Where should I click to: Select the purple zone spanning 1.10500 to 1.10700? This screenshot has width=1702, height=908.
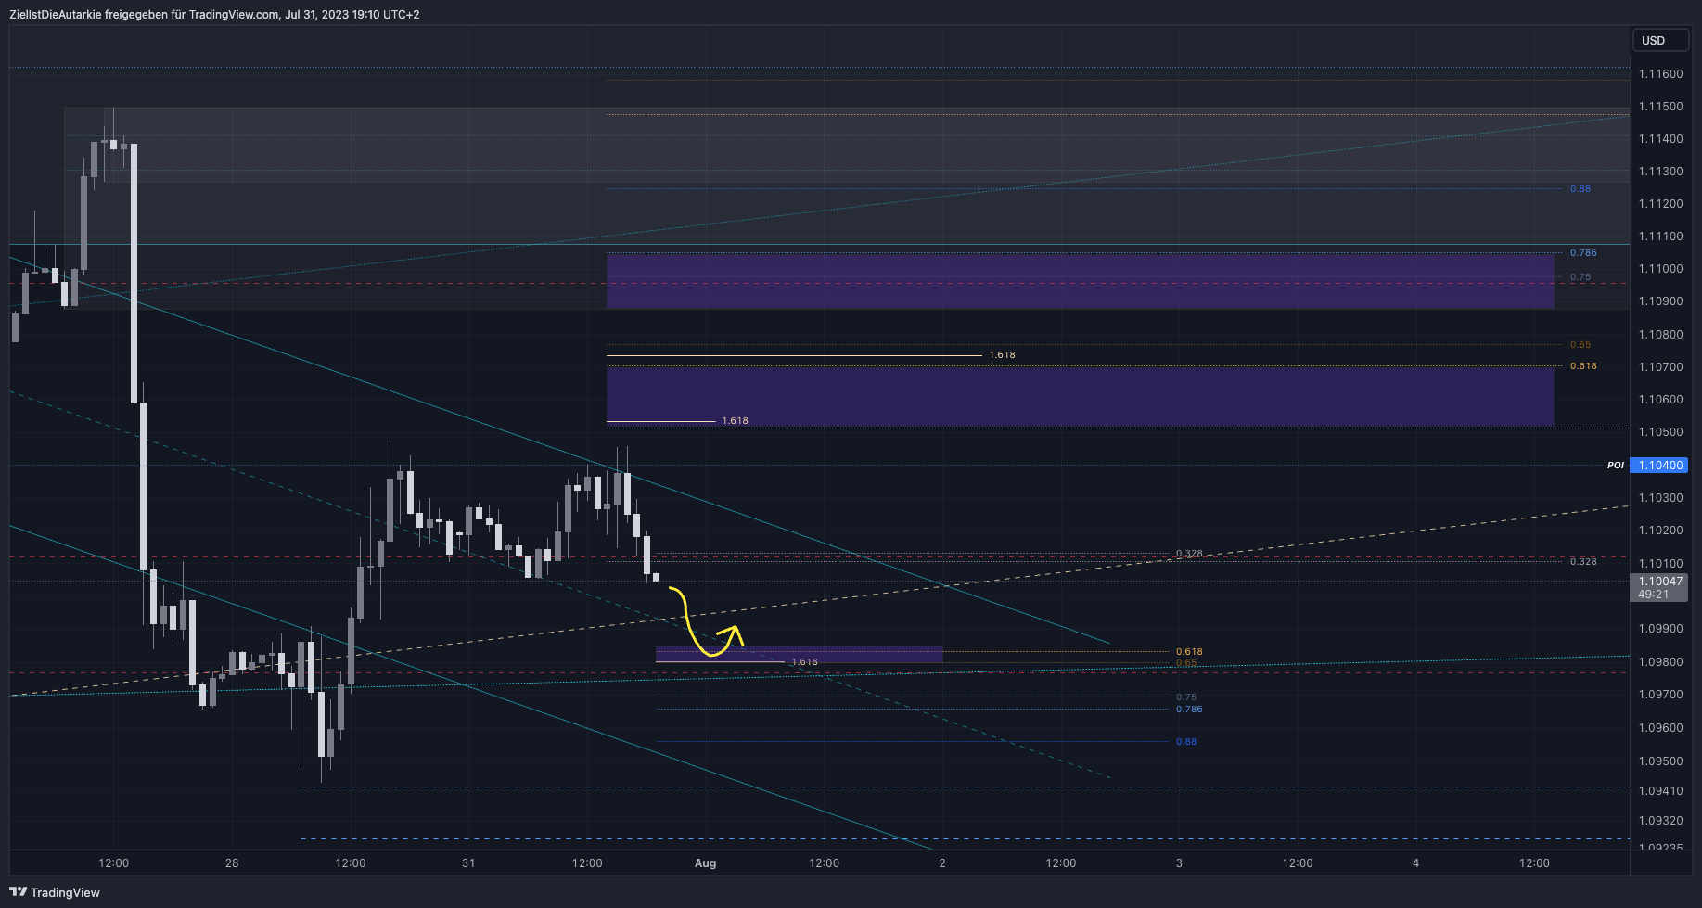(1080, 397)
